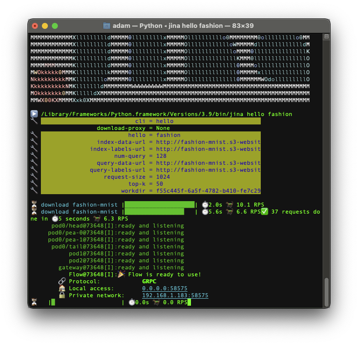This screenshot has width=358, height=345.
Task: Click the horse icon before 10.1 RPS
Action: click(x=229, y=205)
